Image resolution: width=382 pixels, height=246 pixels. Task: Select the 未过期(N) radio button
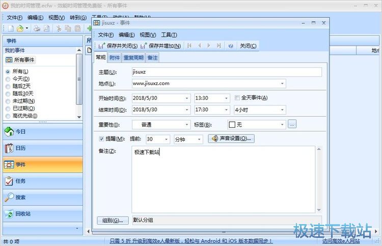tap(8, 101)
